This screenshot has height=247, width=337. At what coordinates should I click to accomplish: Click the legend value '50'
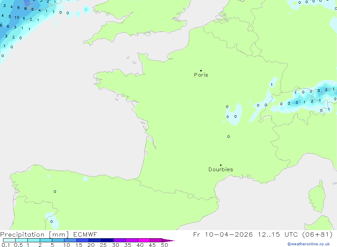pos(164,245)
